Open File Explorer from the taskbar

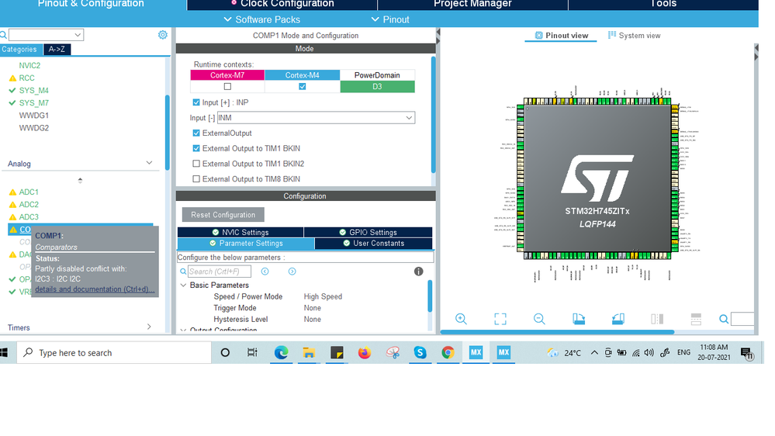click(x=309, y=352)
